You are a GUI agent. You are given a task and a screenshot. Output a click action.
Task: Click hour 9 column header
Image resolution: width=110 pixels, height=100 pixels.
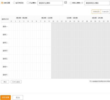49,21
